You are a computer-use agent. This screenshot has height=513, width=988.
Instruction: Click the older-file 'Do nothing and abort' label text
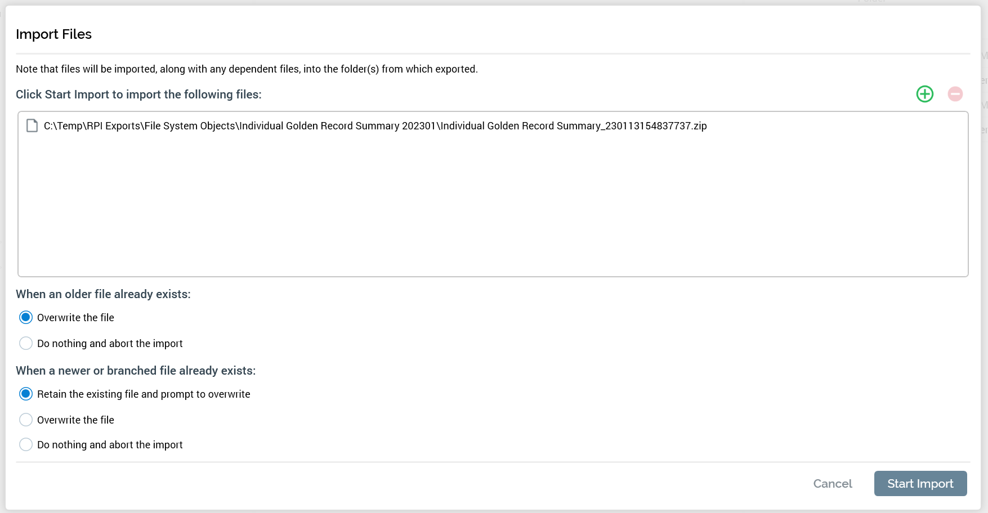tap(110, 344)
